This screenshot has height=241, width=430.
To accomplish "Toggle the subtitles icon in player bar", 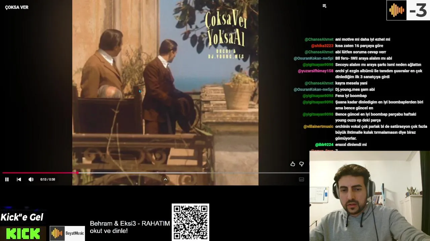I will [301, 179].
